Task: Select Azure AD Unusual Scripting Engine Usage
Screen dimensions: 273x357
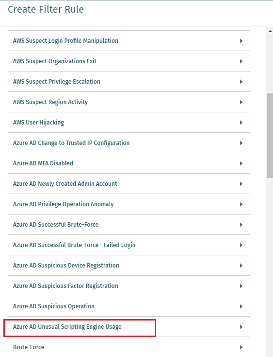Action: (x=67, y=327)
